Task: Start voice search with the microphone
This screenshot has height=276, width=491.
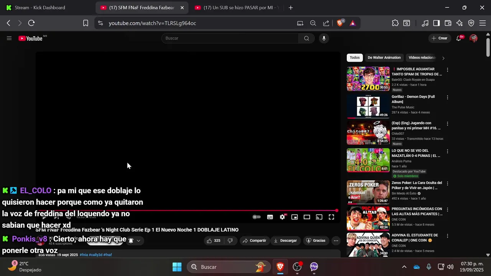Action: tap(324, 38)
